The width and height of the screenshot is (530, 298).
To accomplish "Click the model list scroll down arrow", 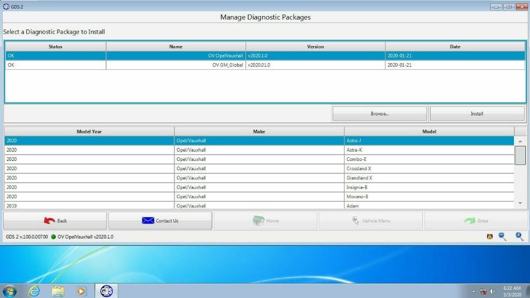I will pos(520,203).
